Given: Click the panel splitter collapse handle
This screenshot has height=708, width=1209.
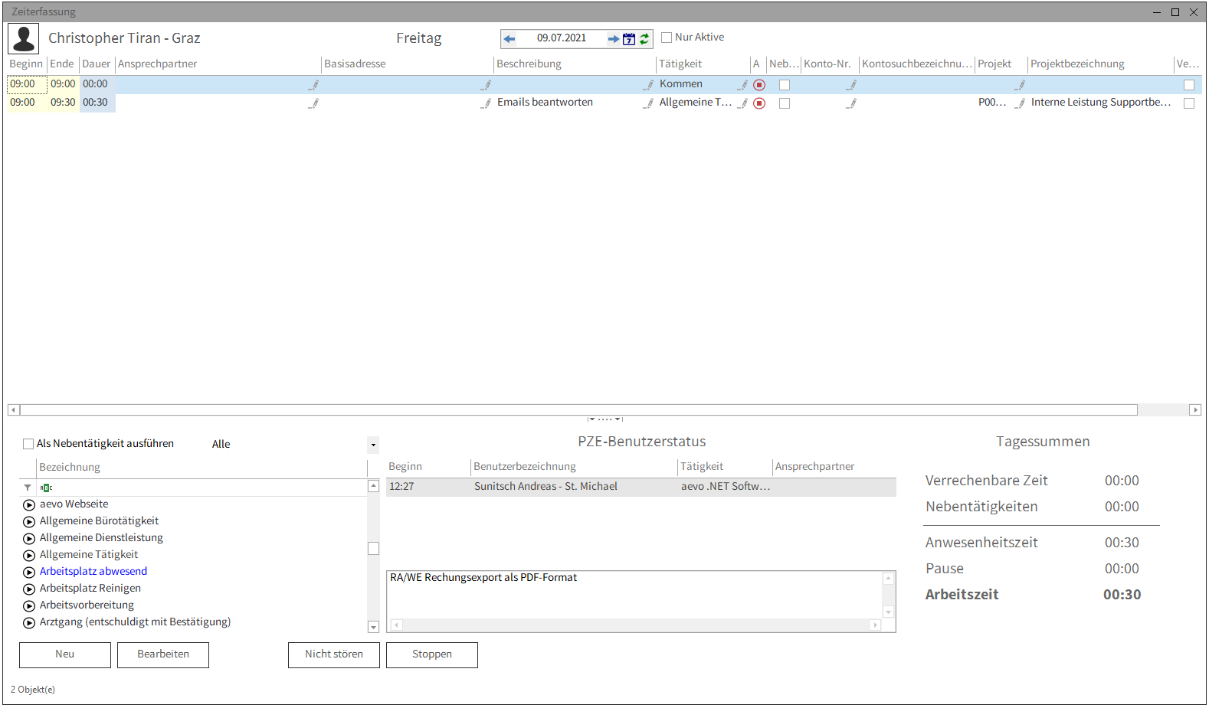Looking at the screenshot, I should click(x=604, y=419).
